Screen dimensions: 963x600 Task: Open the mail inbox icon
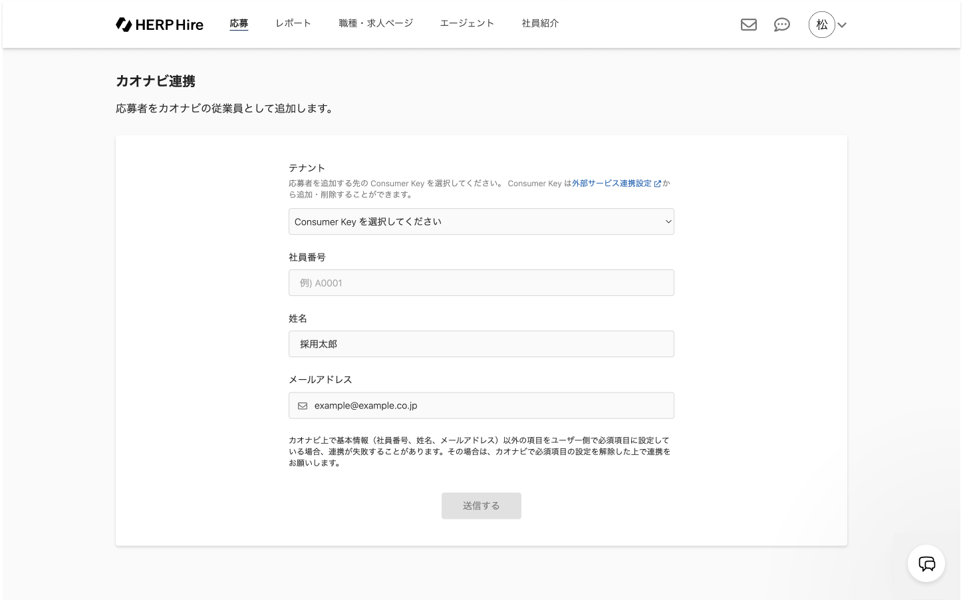pos(749,25)
